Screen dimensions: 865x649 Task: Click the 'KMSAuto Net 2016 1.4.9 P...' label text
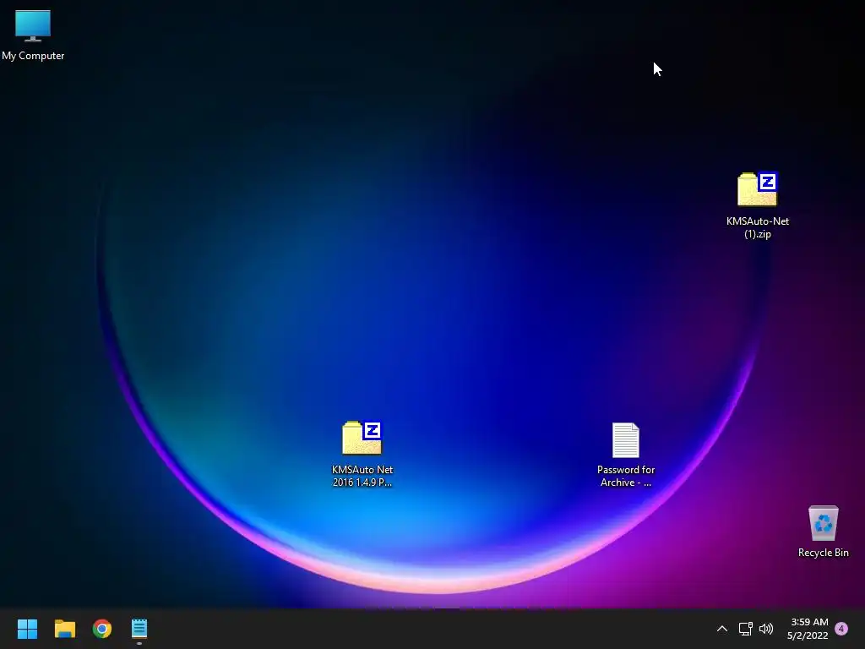[x=362, y=476]
